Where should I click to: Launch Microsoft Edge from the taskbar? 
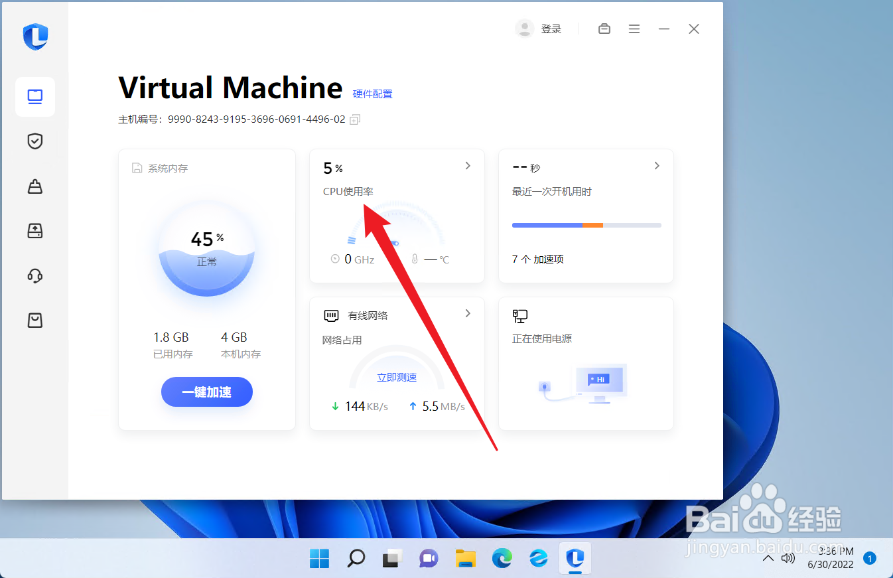point(502,559)
